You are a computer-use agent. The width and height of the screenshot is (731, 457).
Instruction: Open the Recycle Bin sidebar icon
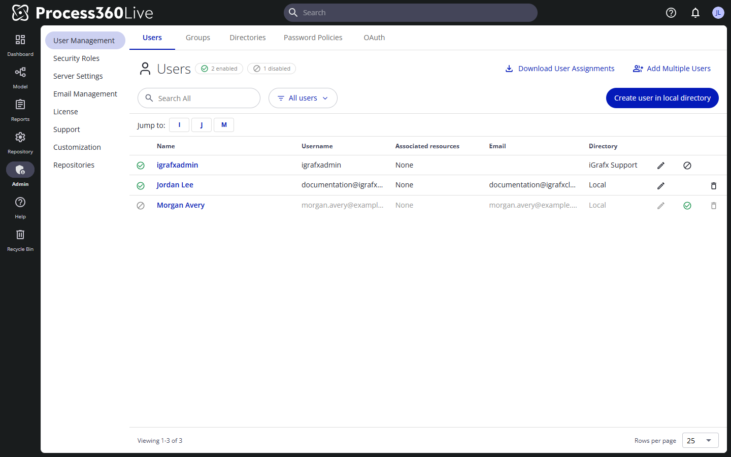(x=20, y=240)
